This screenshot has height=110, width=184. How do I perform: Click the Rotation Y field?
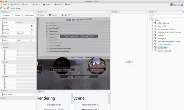point(25,69)
